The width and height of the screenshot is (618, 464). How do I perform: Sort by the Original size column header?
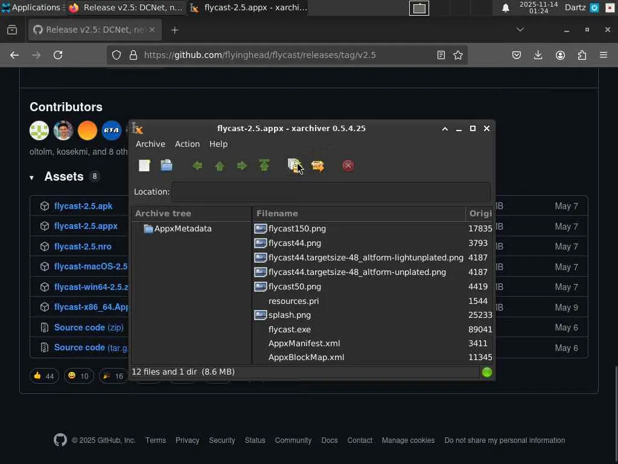click(x=479, y=213)
